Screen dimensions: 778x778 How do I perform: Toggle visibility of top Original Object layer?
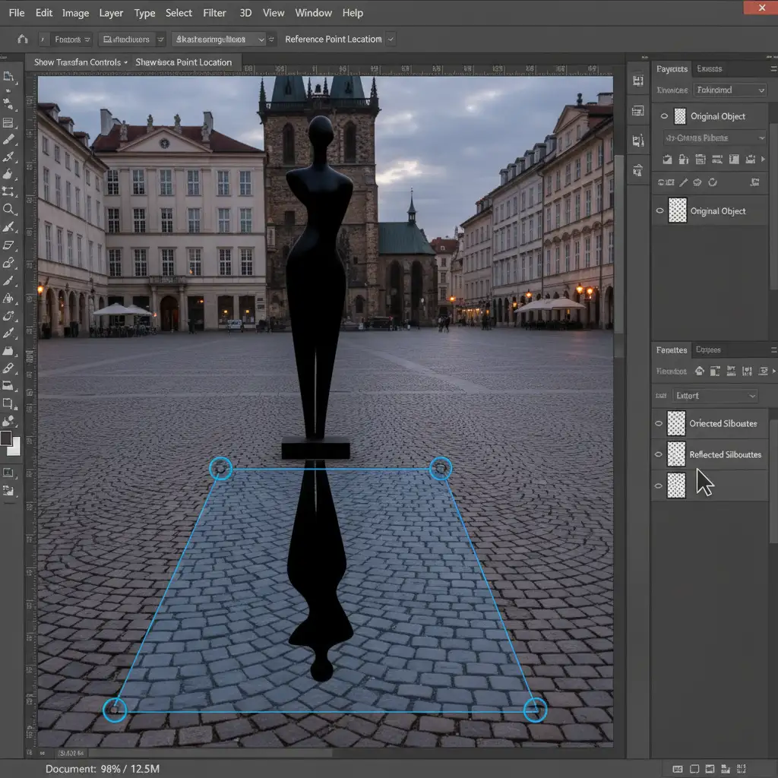pyautogui.click(x=664, y=116)
